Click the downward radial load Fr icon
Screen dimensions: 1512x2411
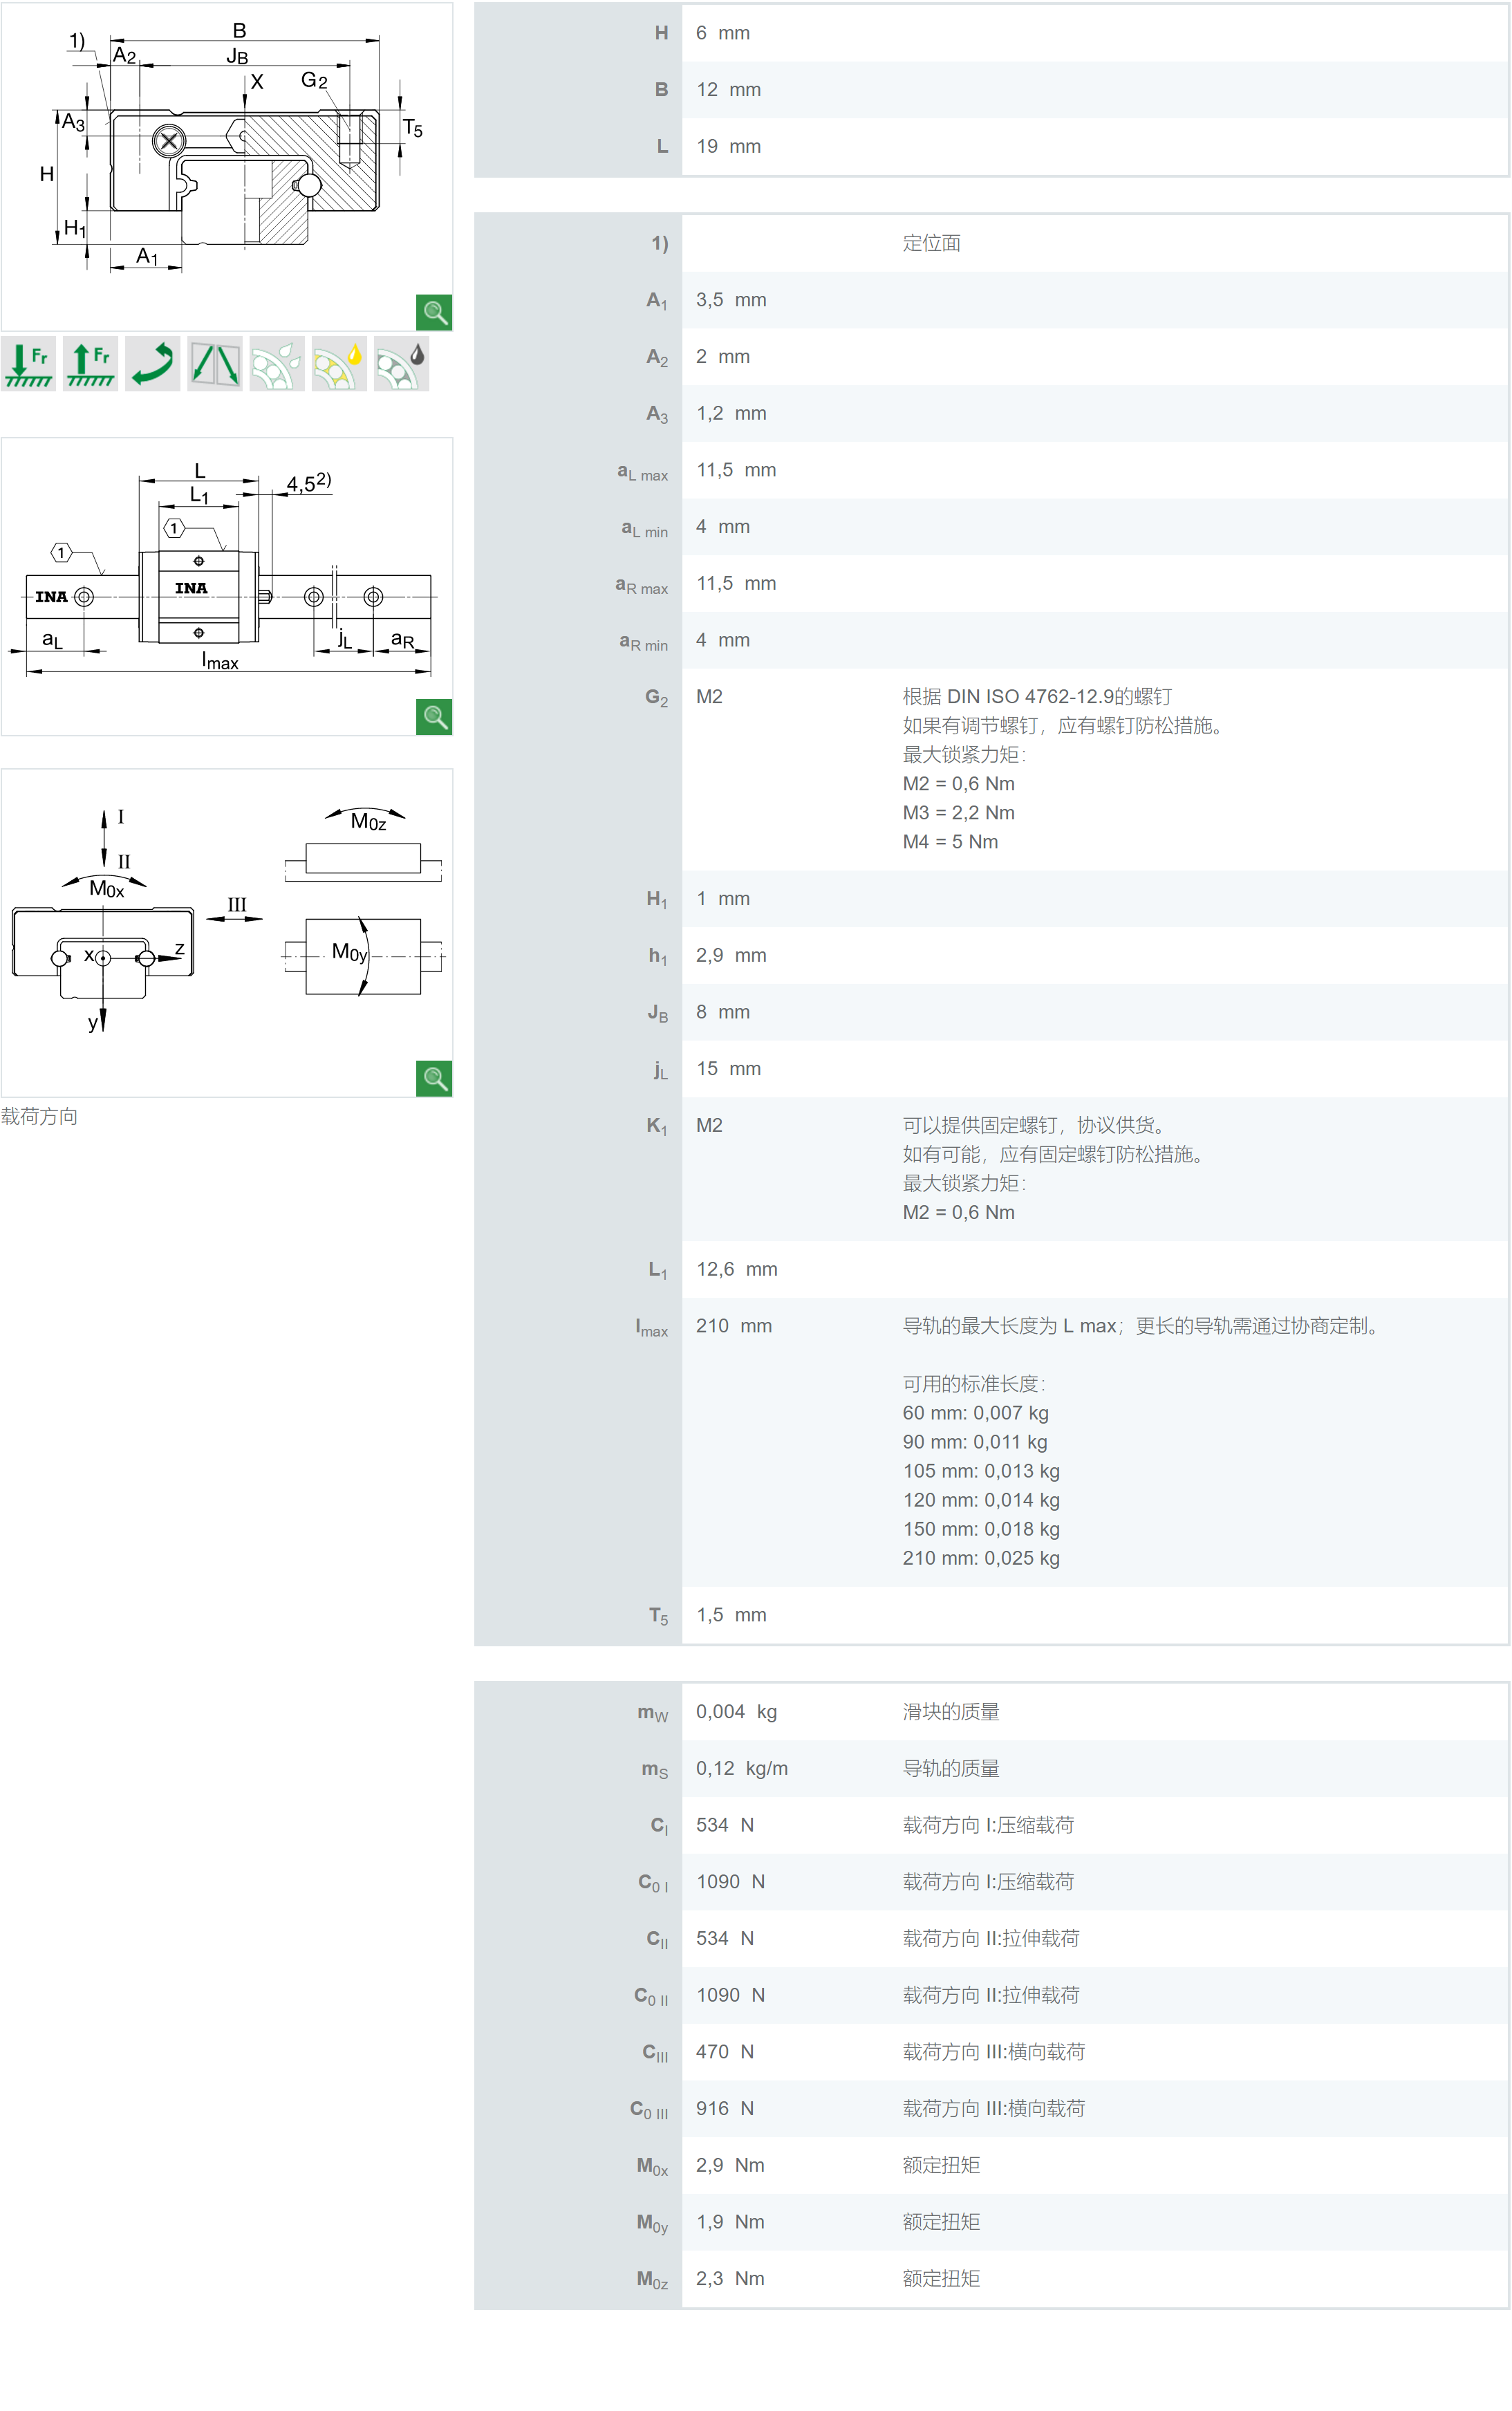coord(28,364)
